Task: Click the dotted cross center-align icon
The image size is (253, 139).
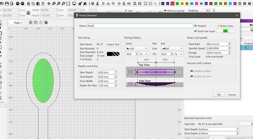Action: coord(155,3)
